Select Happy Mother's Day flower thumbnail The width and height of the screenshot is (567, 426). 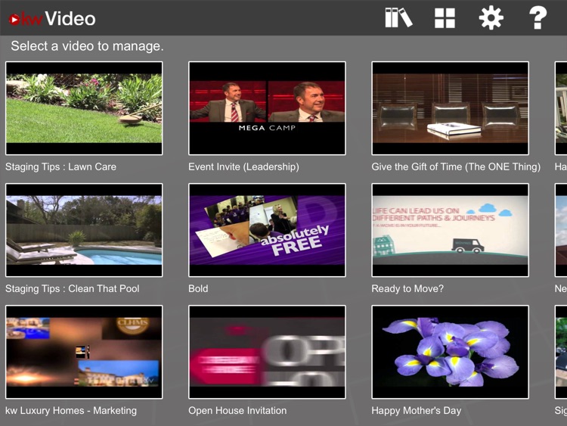click(451, 352)
